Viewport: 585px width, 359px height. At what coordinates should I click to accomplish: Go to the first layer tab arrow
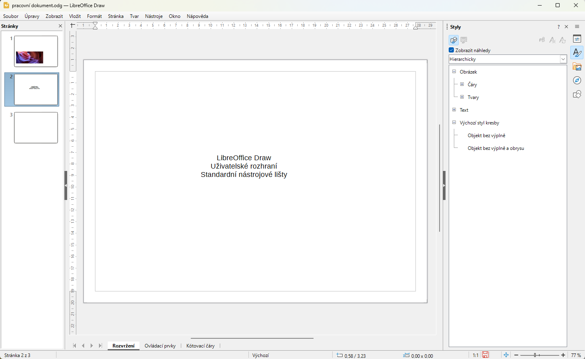(74, 346)
